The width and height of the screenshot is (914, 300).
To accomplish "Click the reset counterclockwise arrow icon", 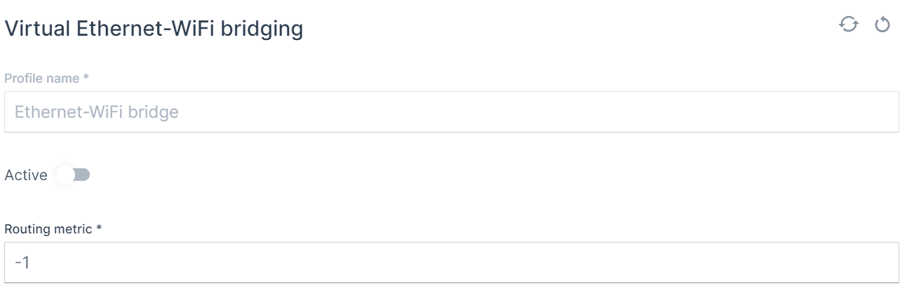I will coord(882,25).
